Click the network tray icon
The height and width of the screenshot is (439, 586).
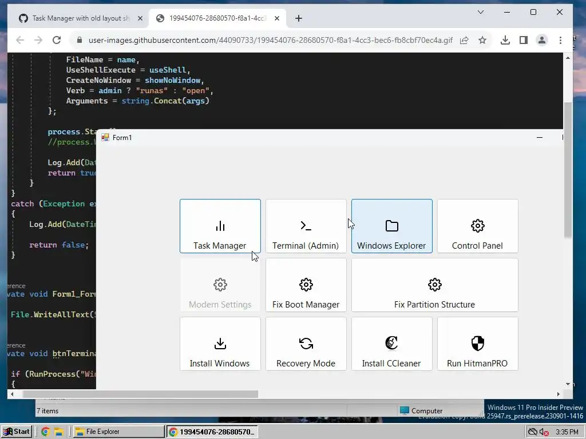[533, 432]
